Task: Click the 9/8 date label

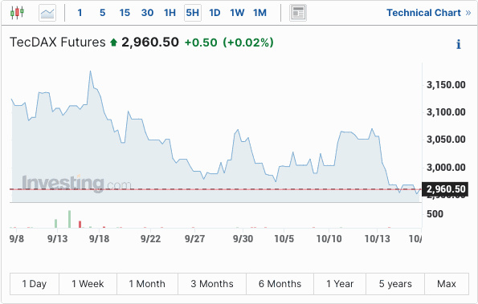Action: pos(16,238)
